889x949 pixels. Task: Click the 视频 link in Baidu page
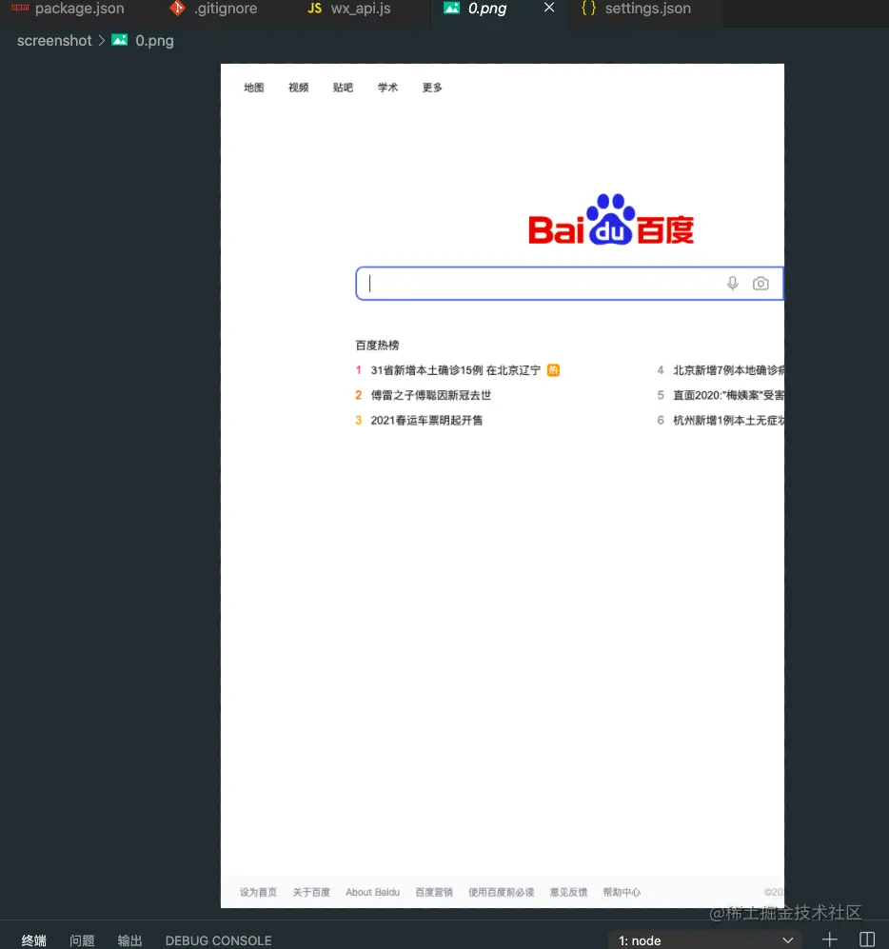[298, 88]
